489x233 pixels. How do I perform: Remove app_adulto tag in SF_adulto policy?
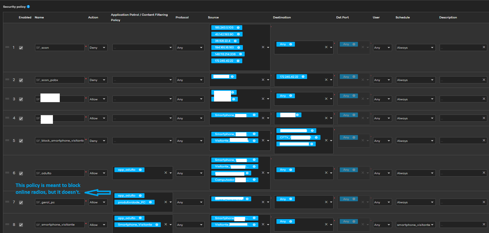point(140,170)
